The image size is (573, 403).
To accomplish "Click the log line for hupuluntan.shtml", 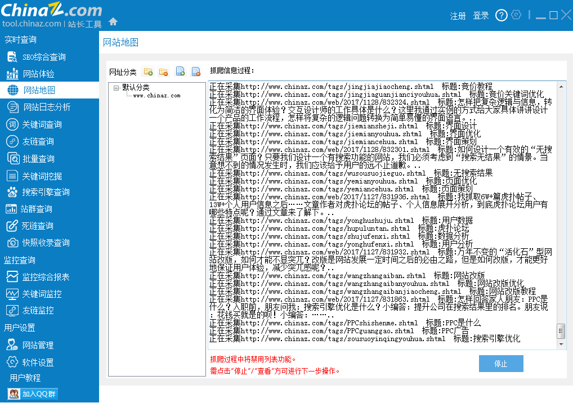I will click(339, 229).
